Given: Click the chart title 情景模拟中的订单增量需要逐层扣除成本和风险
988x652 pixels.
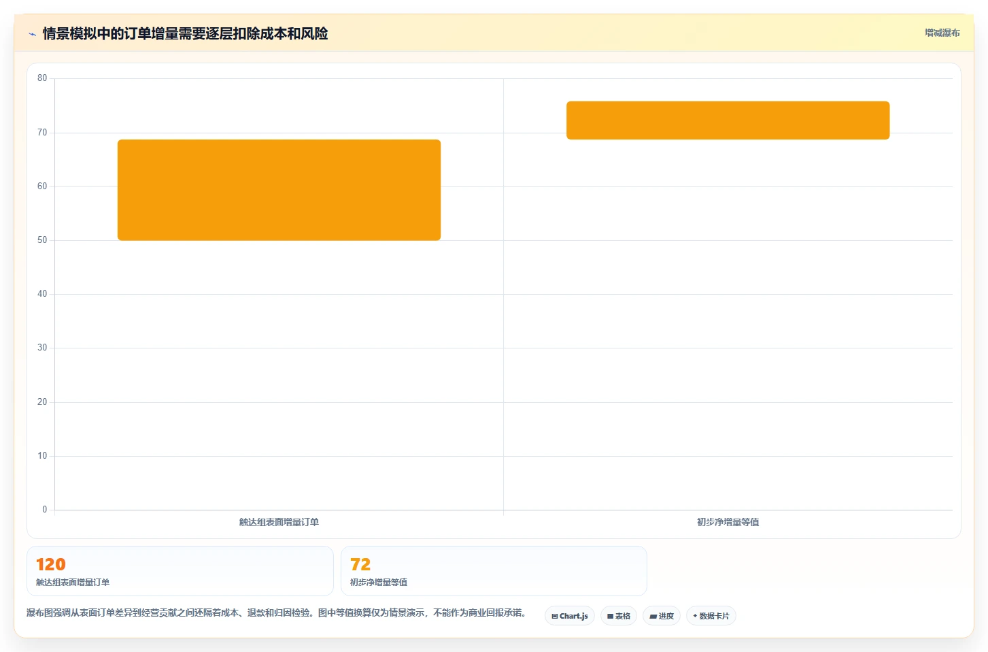Looking at the screenshot, I should pyautogui.click(x=185, y=33).
